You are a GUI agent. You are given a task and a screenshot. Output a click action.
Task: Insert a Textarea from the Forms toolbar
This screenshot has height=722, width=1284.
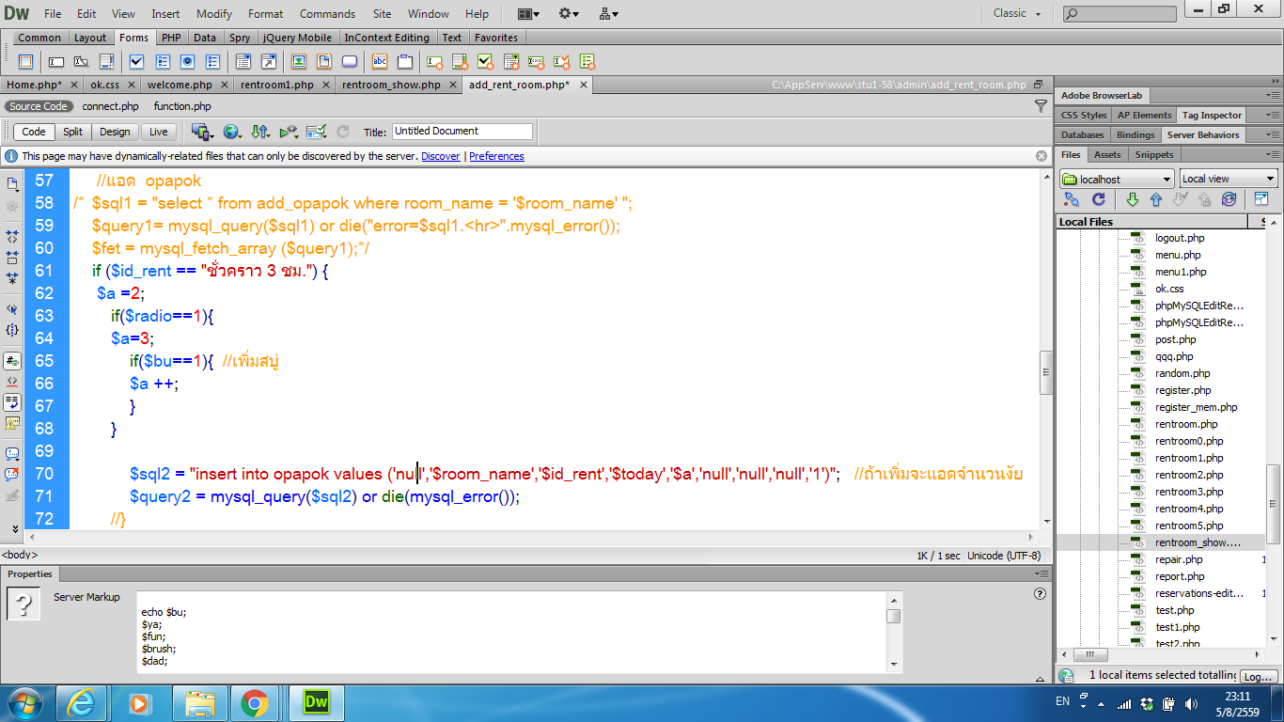point(106,62)
